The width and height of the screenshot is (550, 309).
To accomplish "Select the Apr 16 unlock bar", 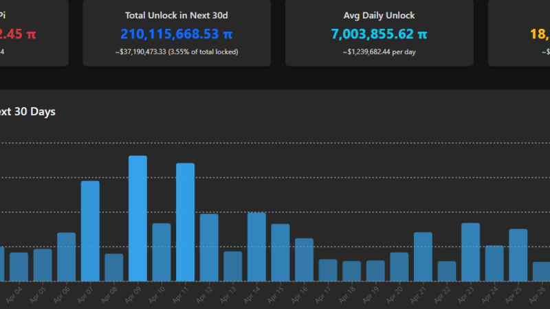I will point(304,260).
